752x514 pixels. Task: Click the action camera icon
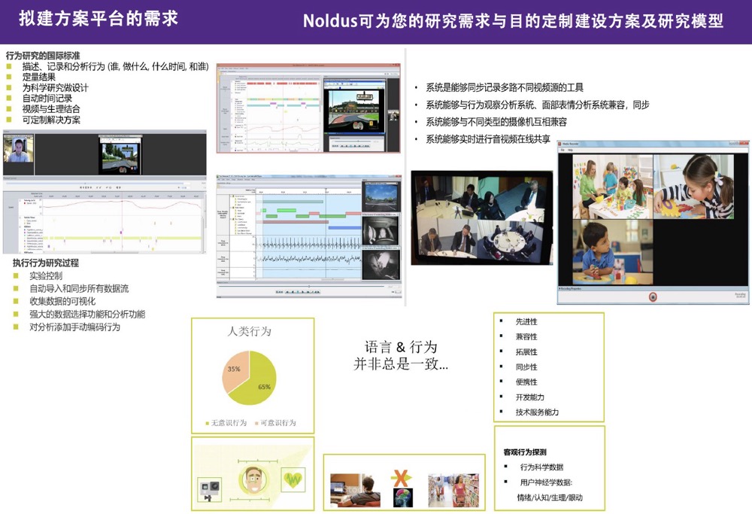(x=210, y=491)
